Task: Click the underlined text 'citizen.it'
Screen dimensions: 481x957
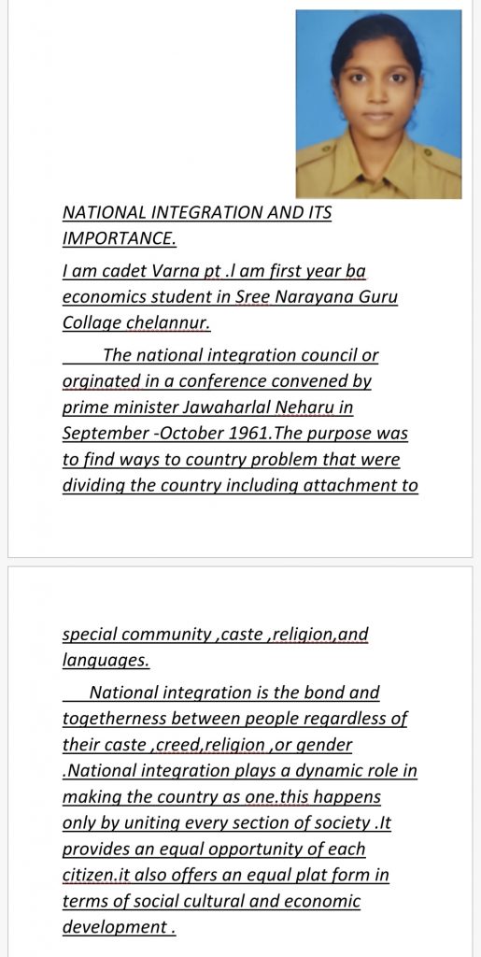Action: (96, 875)
